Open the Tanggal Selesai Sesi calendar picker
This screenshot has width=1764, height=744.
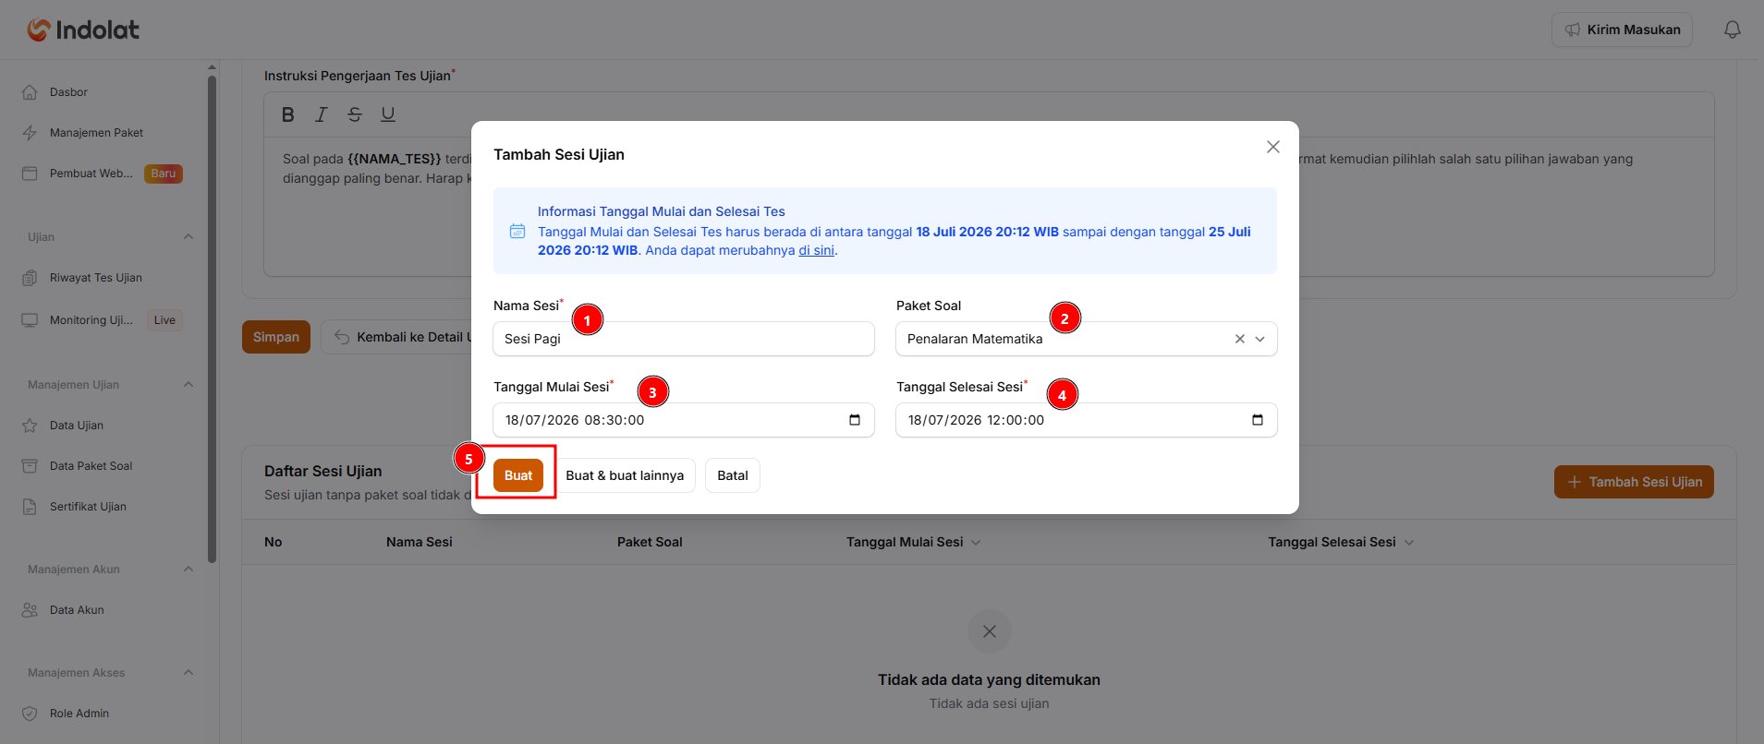[1258, 420]
